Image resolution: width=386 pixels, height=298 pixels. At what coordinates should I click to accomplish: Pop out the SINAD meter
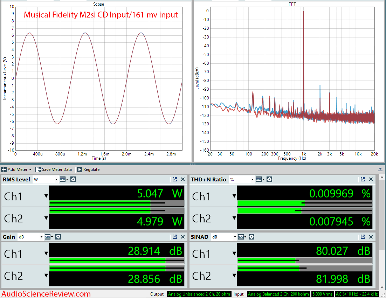(x=363, y=237)
